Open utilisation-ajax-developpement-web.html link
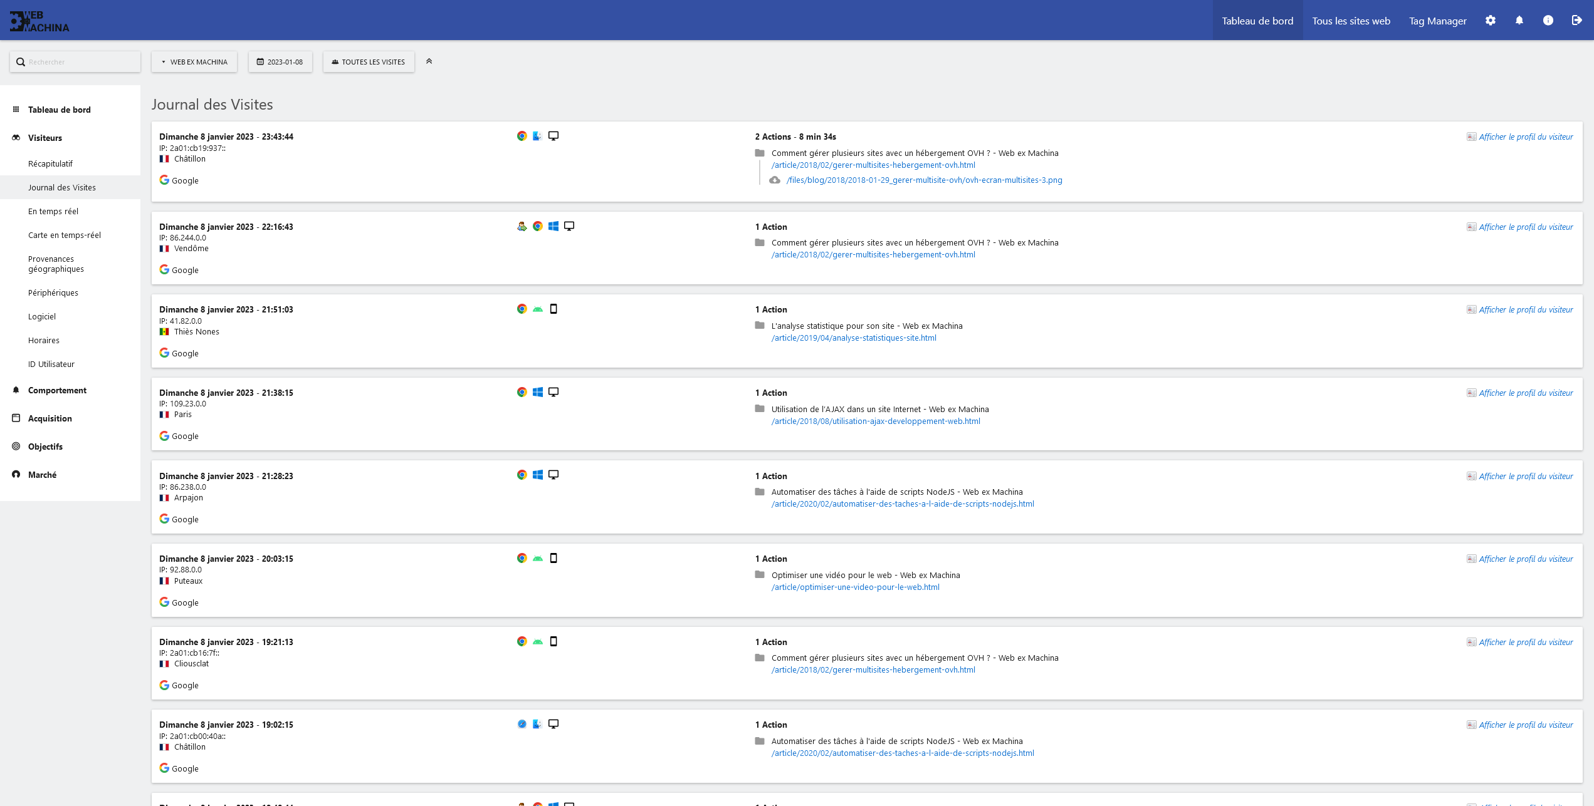Viewport: 1594px width, 806px height. point(876,421)
